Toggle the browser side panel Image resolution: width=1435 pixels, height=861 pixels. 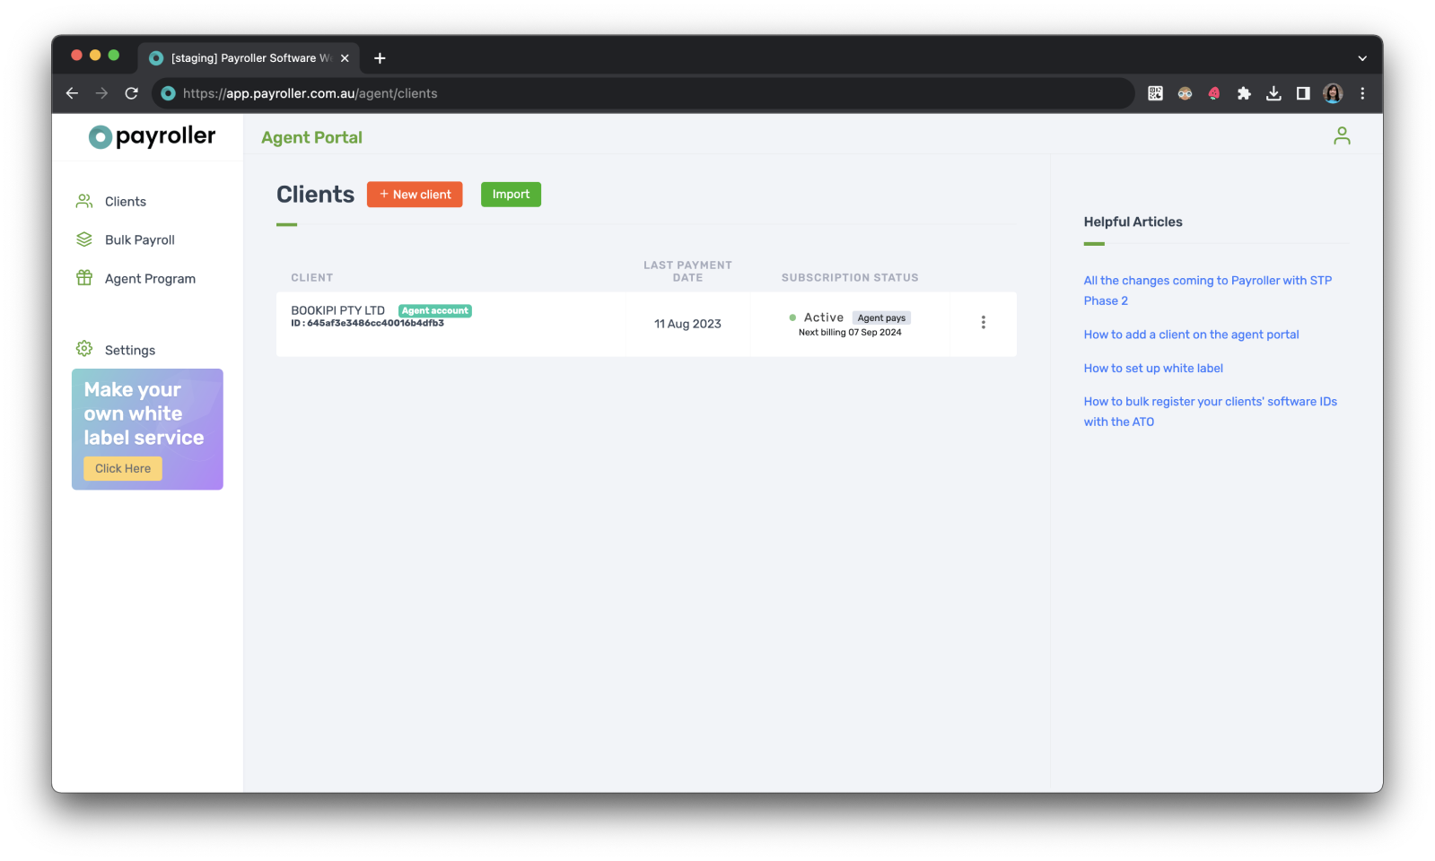tap(1302, 93)
